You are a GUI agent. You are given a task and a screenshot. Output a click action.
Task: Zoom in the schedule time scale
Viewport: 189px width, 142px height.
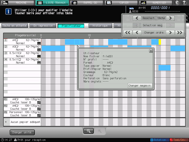point(100,131)
